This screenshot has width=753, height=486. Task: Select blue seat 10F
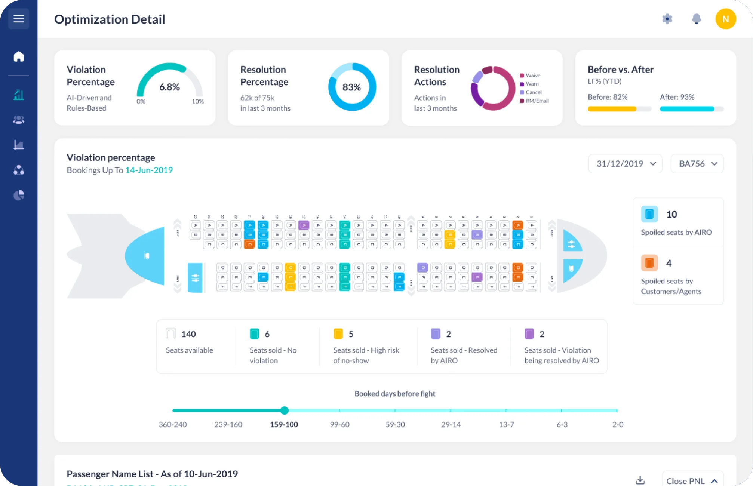399,287
